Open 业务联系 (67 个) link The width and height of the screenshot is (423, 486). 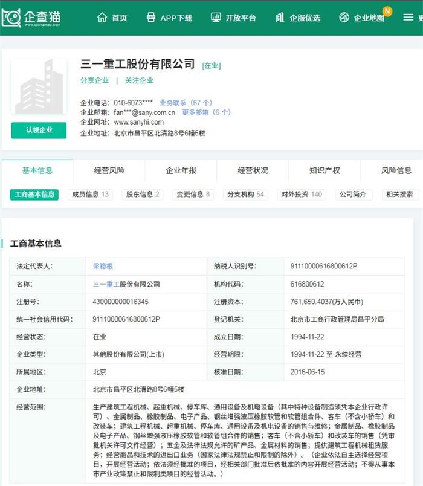point(186,103)
